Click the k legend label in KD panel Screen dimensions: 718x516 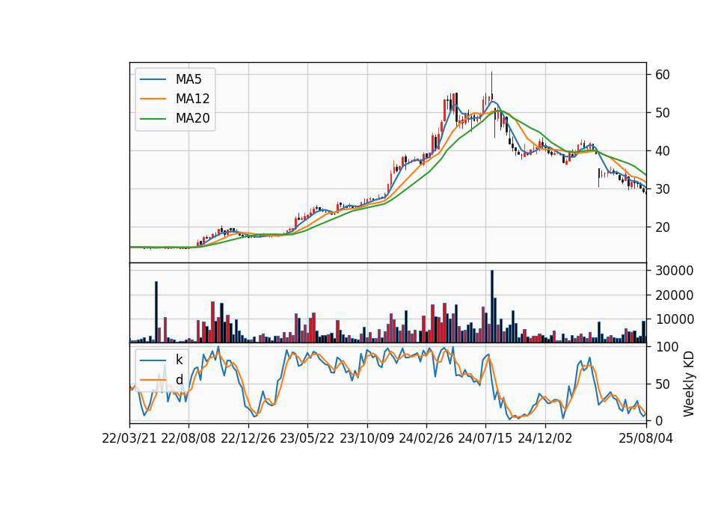pyautogui.click(x=179, y=360)
